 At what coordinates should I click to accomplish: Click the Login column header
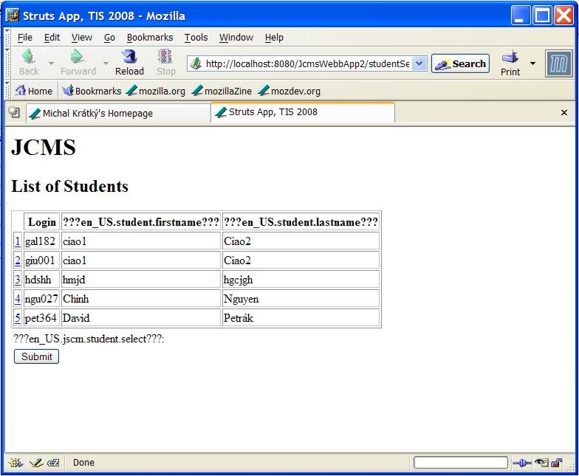(x=41, y=222)
